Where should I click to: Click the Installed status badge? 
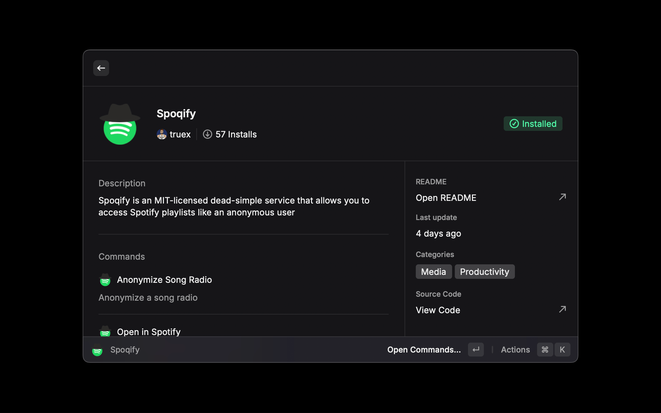coord(533,124)
